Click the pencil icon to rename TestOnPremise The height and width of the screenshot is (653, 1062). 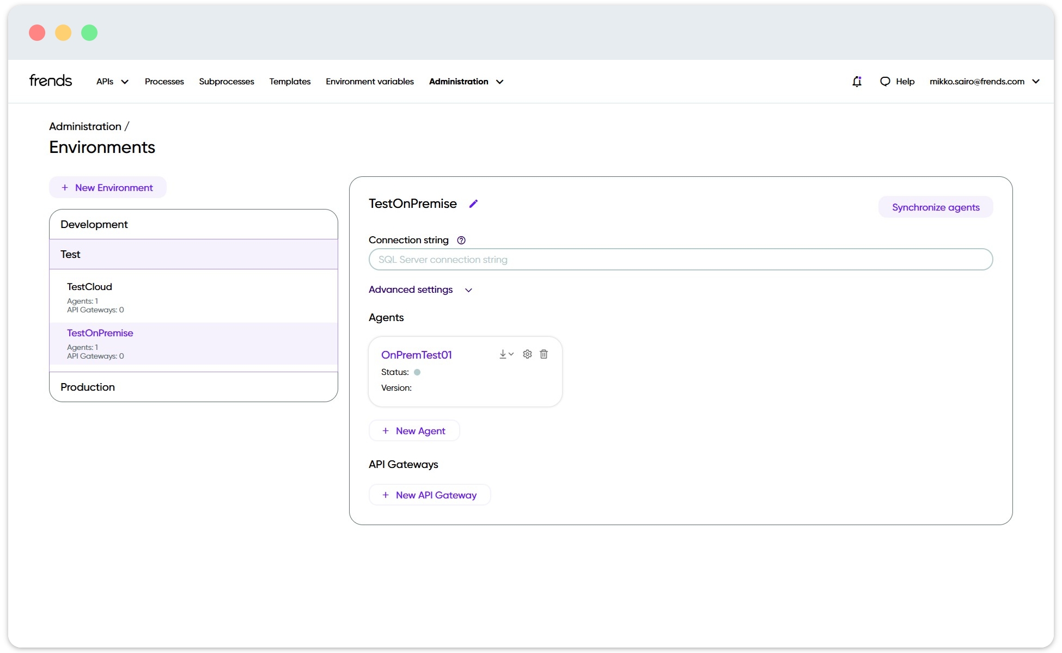(x=473, y=204)
